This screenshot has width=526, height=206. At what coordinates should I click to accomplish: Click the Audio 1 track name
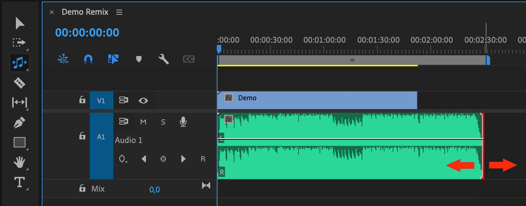[x=129, y=140]
